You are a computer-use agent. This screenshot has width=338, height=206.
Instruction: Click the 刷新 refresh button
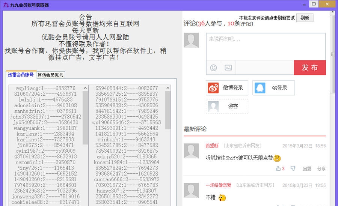pos(305,18)
